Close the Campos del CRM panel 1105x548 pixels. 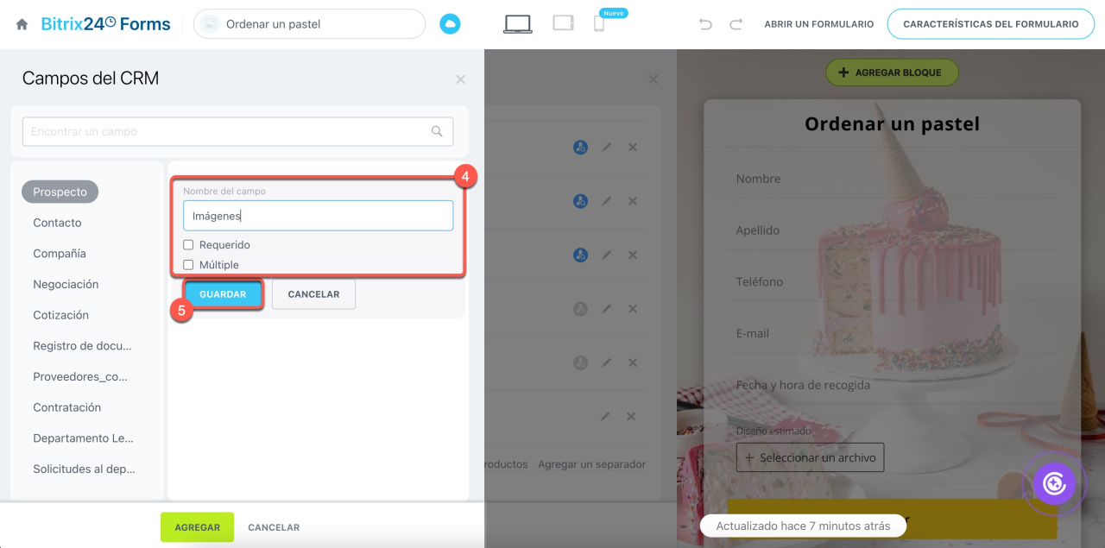coord(460,79)
